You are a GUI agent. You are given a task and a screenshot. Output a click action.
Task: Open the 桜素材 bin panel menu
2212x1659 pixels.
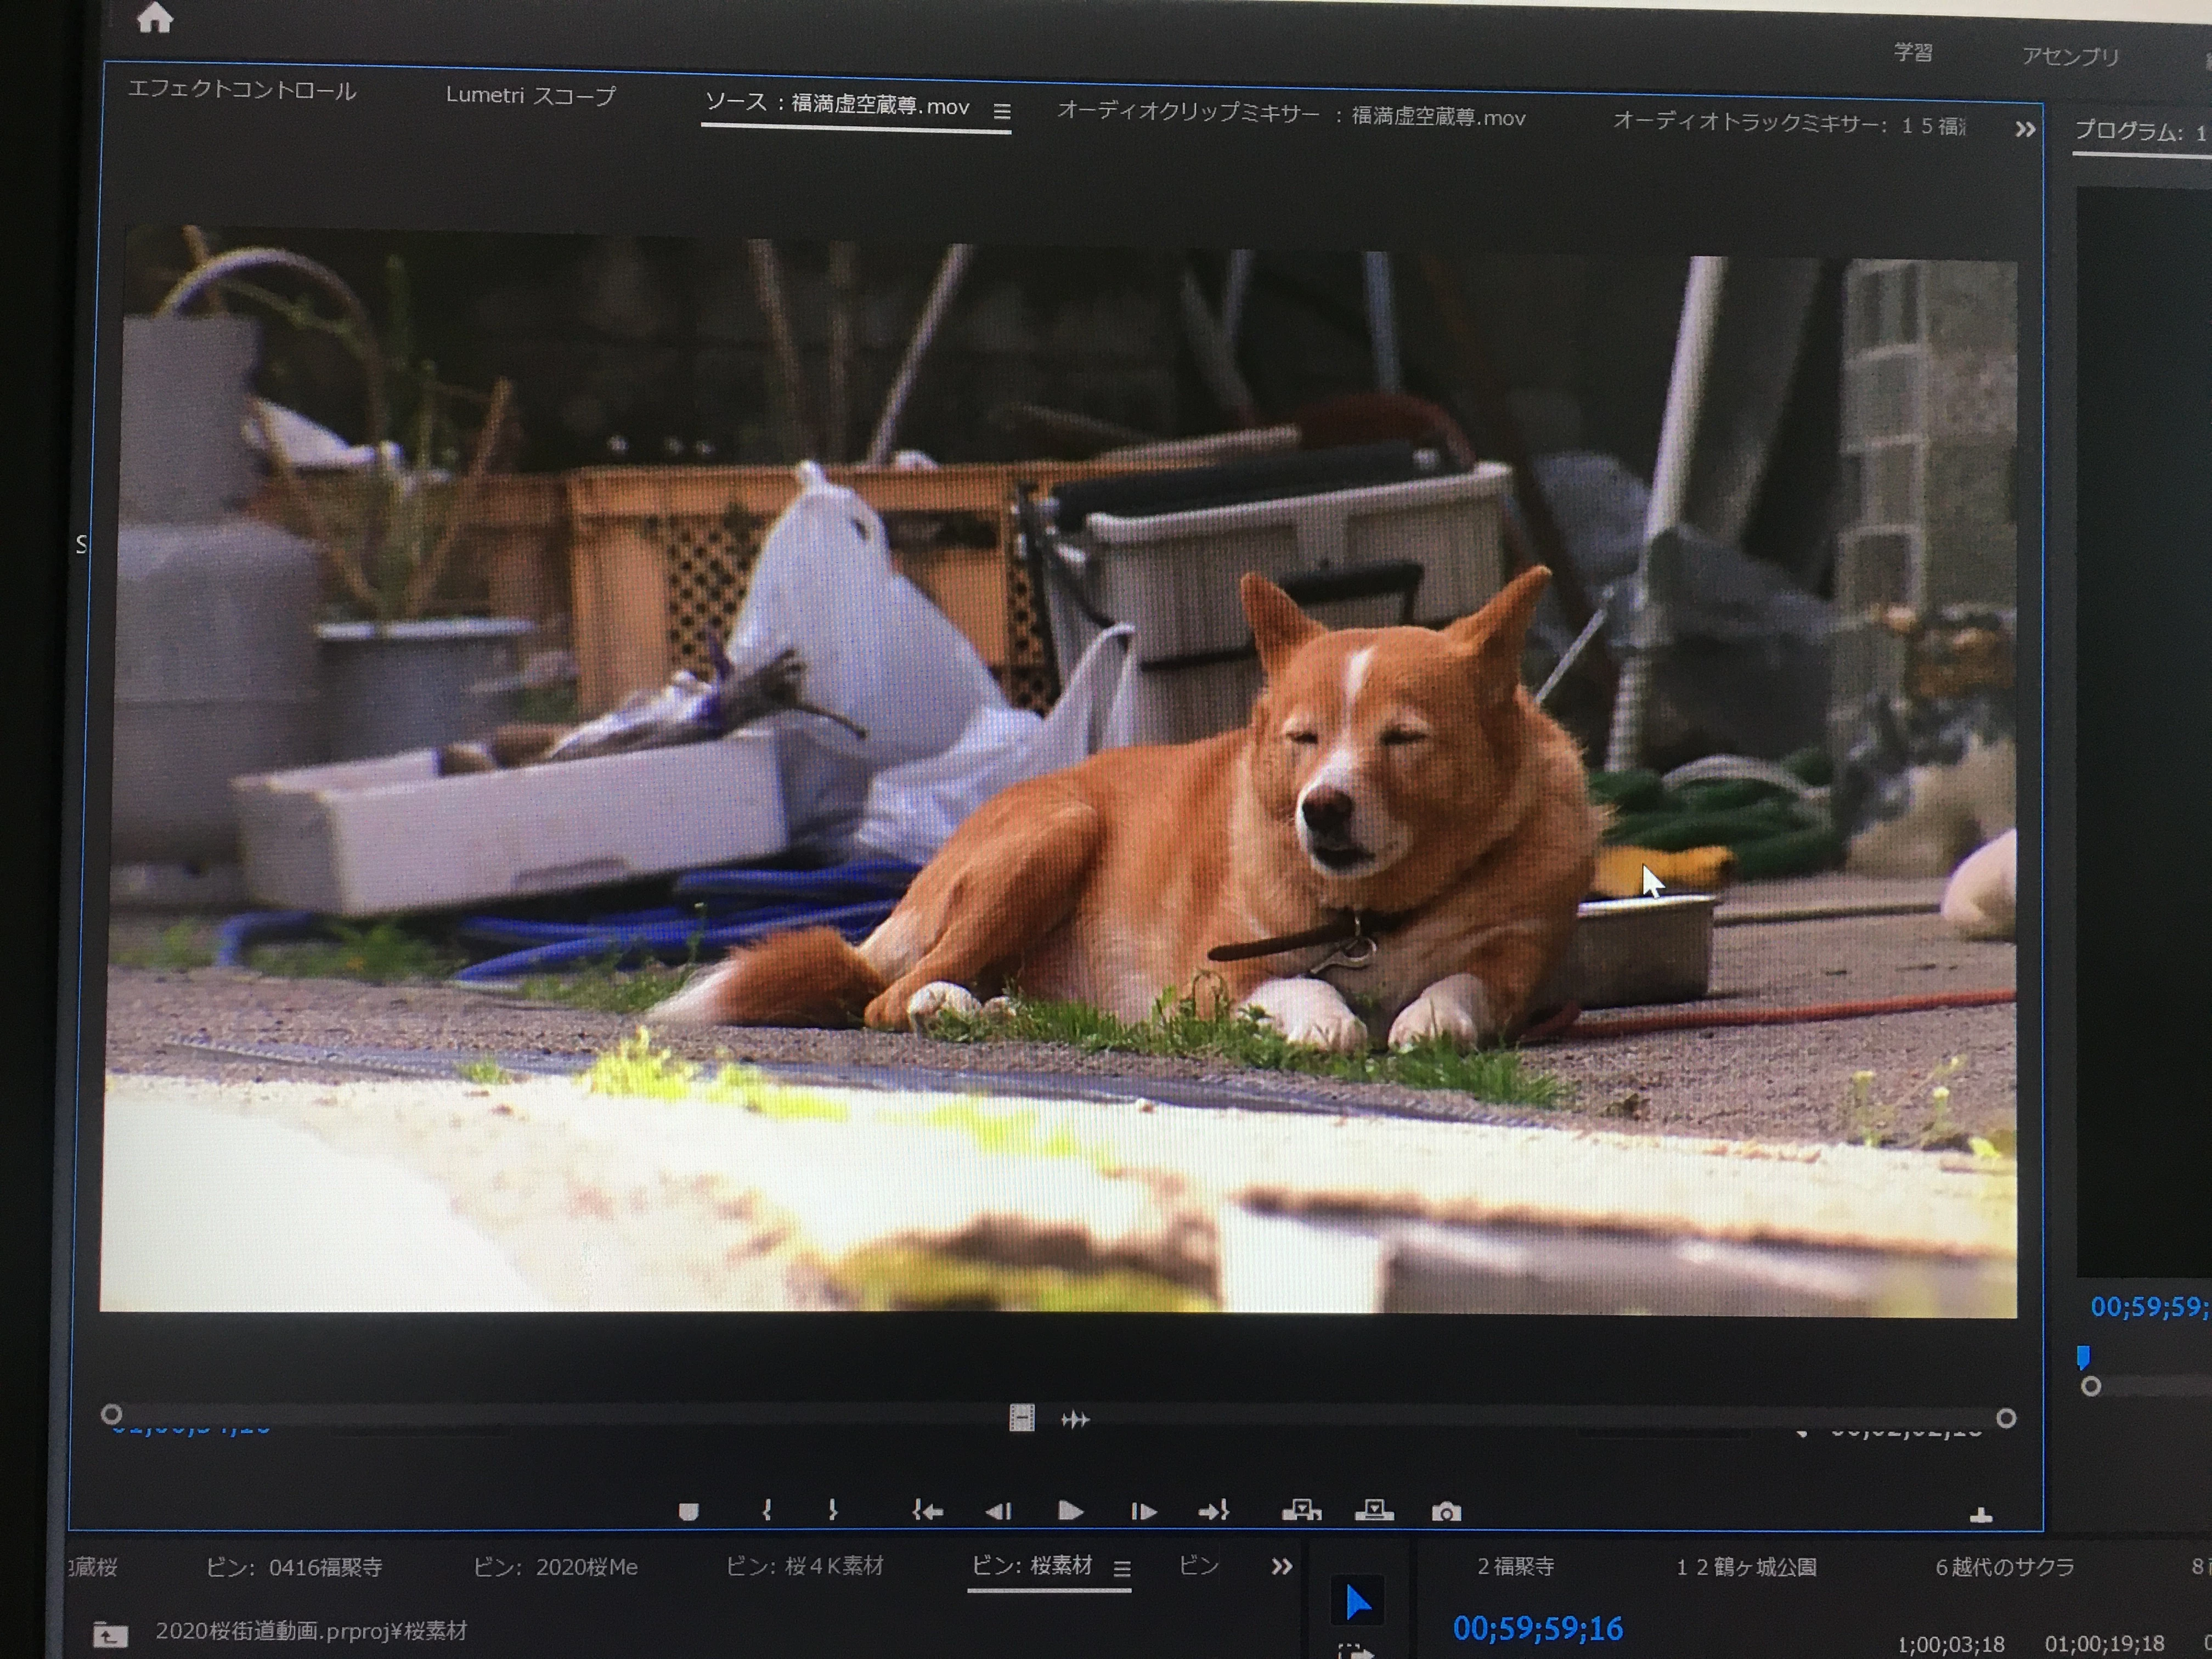1122,1569
